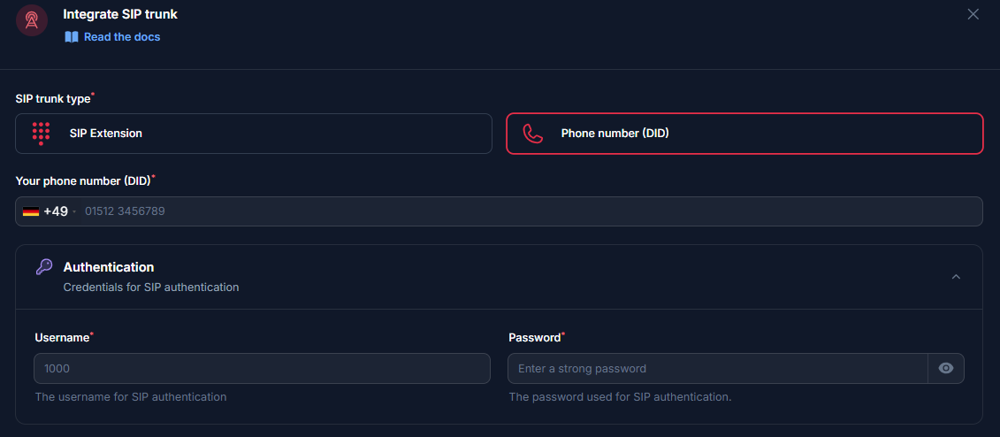
Task: Show the password with the eye icon
Action: [x=946, y=369]
